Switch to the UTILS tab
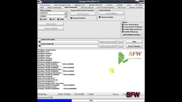 [x=129, y=5]
